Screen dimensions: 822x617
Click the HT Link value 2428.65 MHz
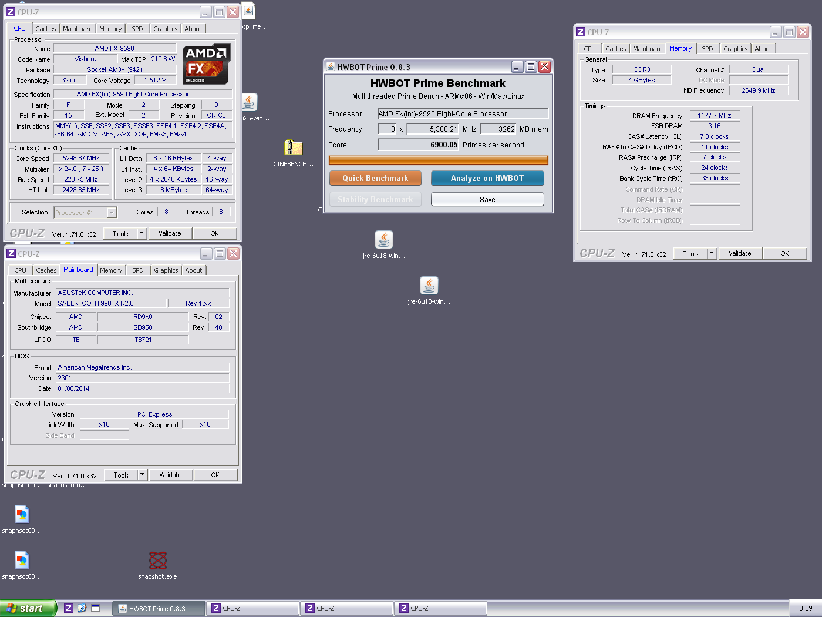coord(81,190)
